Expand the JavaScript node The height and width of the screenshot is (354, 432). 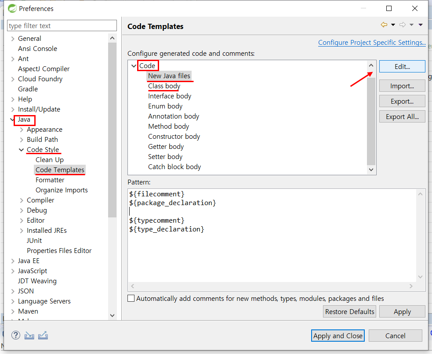[x=13, y=271]
